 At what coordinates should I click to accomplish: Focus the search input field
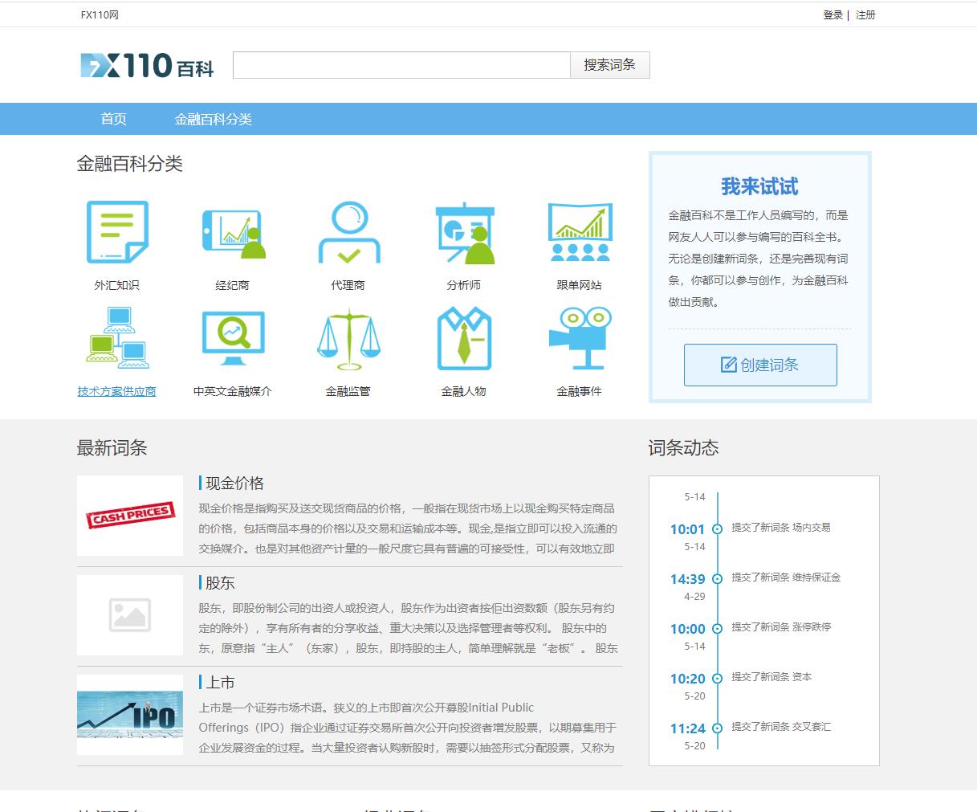(401, 65)
